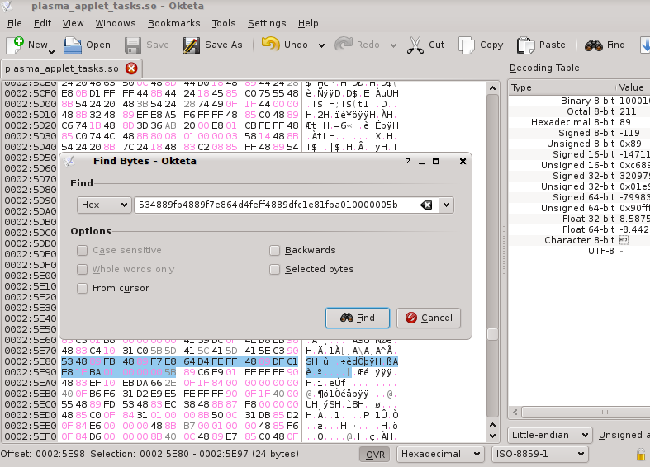The height and width of the screenshot is (467, 650).
Task: Expand the search history dropdown arrow
Action: pyautogui.click(x=447, y=205)
